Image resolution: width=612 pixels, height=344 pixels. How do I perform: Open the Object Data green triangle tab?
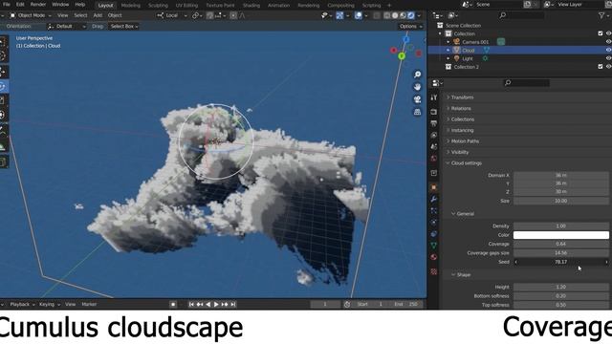click(433, 246)
